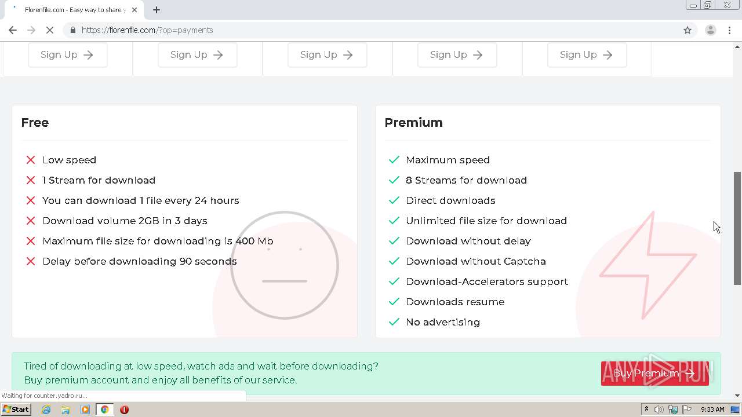Click "Maximum file size for downloading is 400 Mb"
Screen dimensions: 742x417
click(158, 241)
